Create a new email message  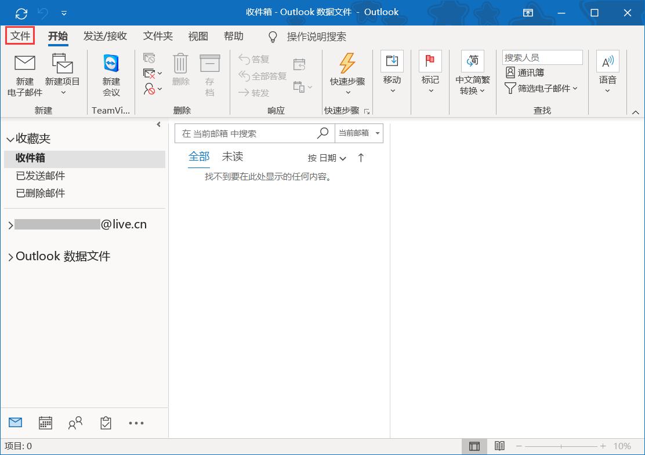24,75
